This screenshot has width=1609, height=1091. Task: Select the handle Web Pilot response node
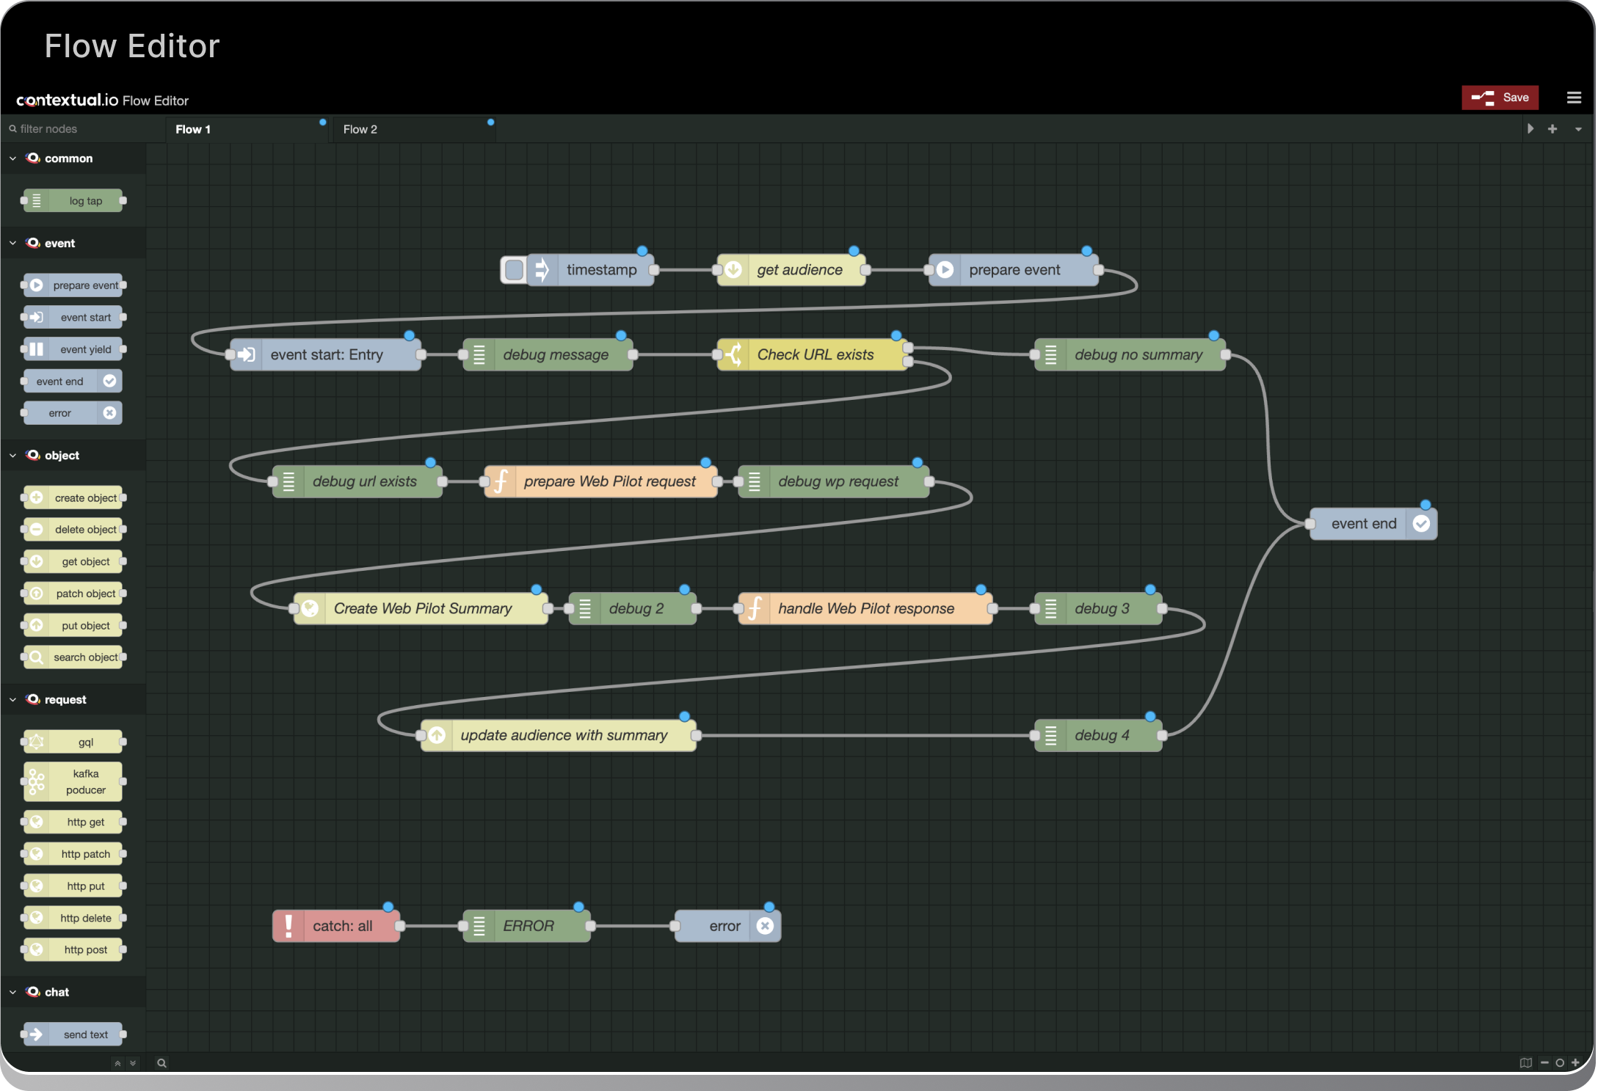click(x=865, y=609)
